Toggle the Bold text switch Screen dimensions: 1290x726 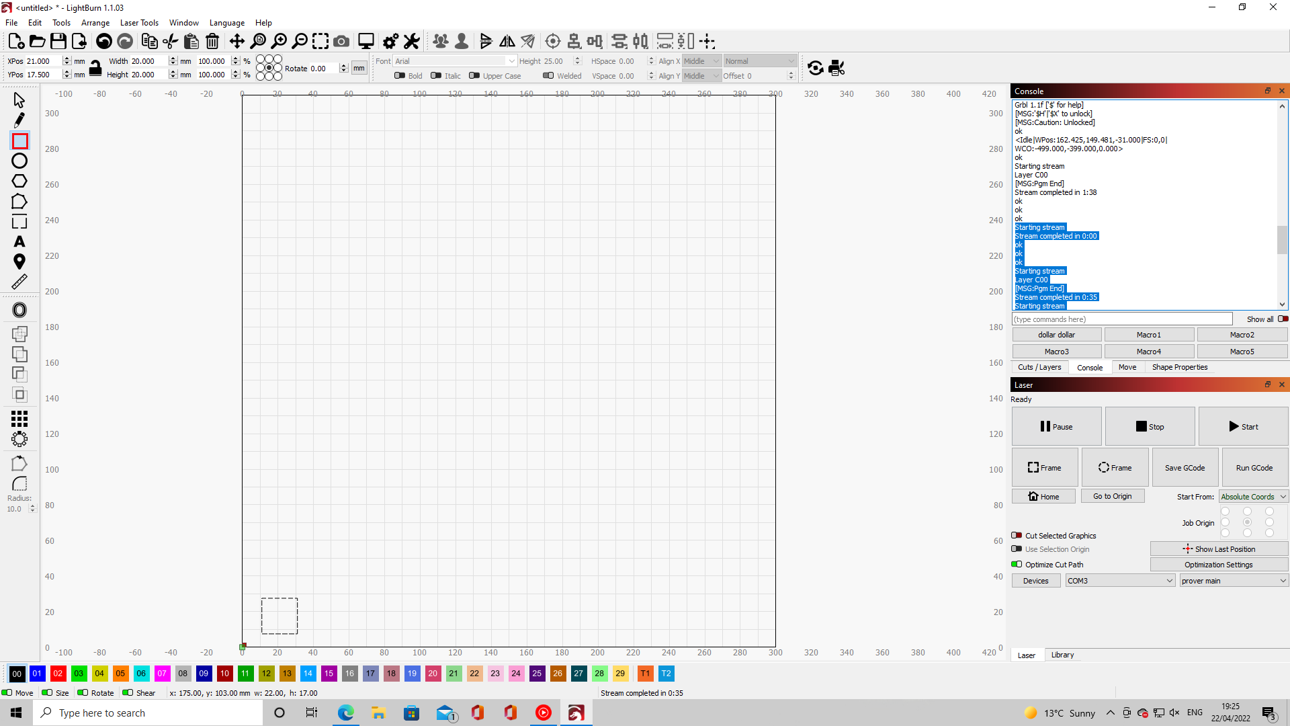(x=400, y=75)
